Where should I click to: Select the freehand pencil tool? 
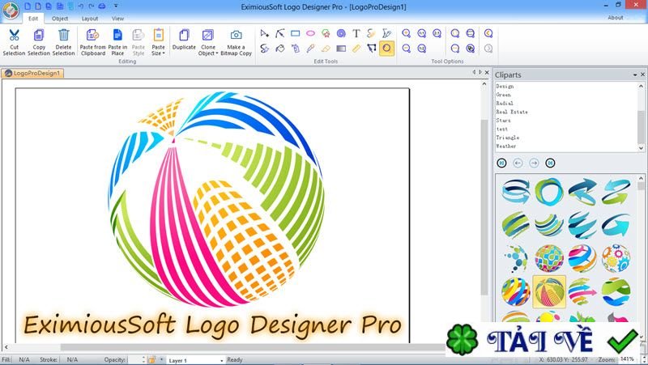tap(371, 33)
